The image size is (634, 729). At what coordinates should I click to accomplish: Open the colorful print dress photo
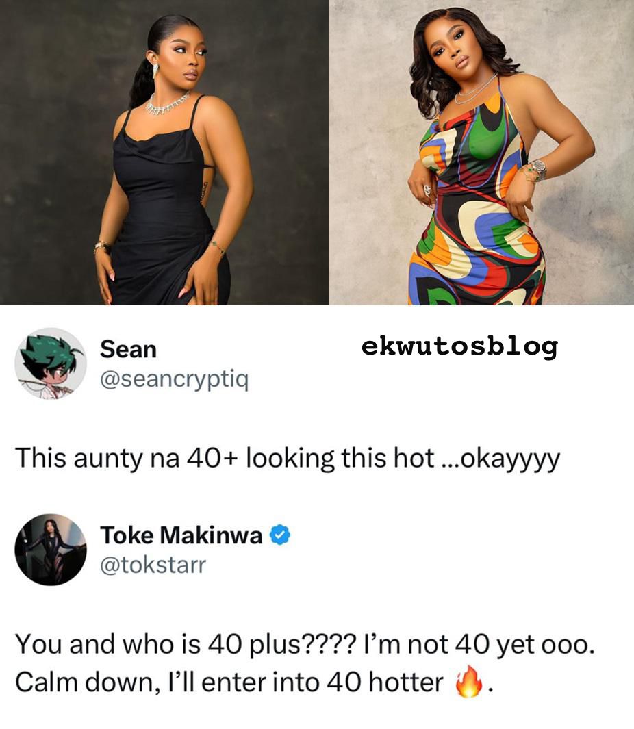[481, 153]
